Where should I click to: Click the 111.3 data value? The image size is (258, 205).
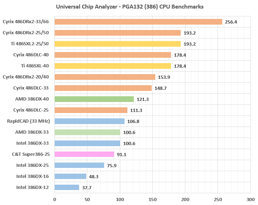[136, 110]
